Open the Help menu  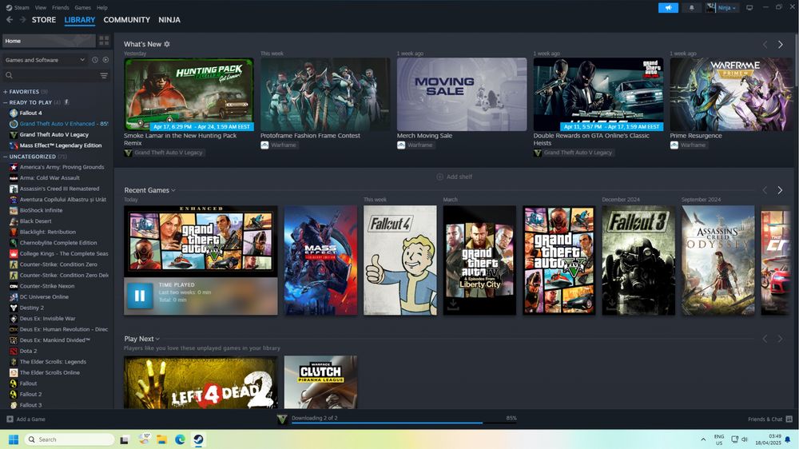[x=102, y=8]
